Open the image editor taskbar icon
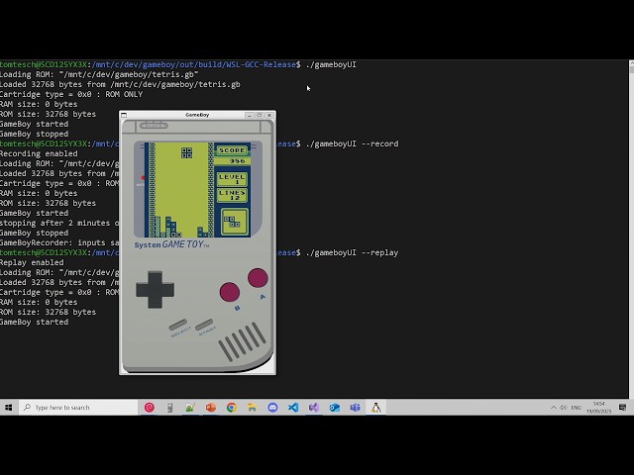Viewport: 634px width, 475px height. click(190, 408)
